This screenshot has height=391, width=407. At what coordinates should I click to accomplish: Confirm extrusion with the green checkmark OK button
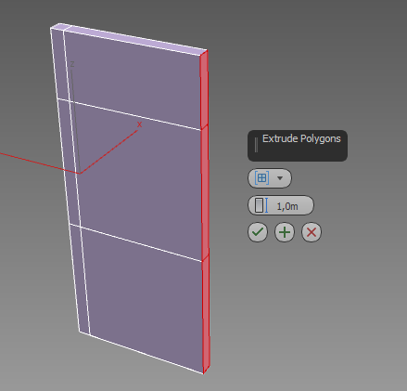click(258, 232)
